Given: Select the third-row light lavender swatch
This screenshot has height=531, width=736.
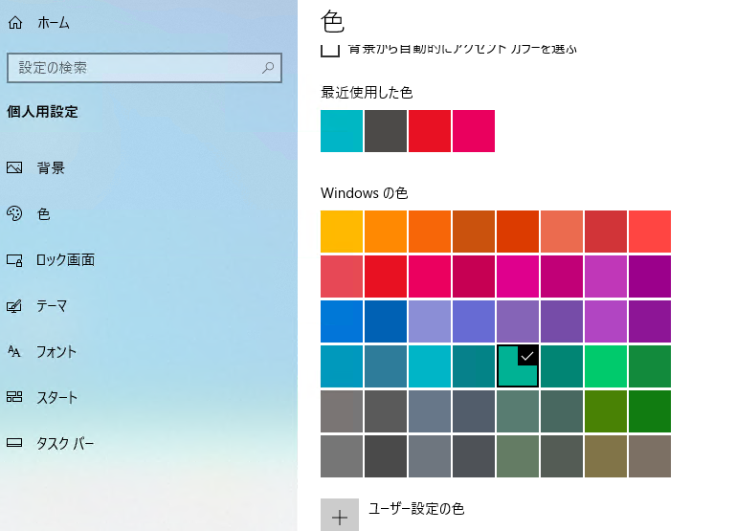Looking at the screenshot, I should (430, 321).
